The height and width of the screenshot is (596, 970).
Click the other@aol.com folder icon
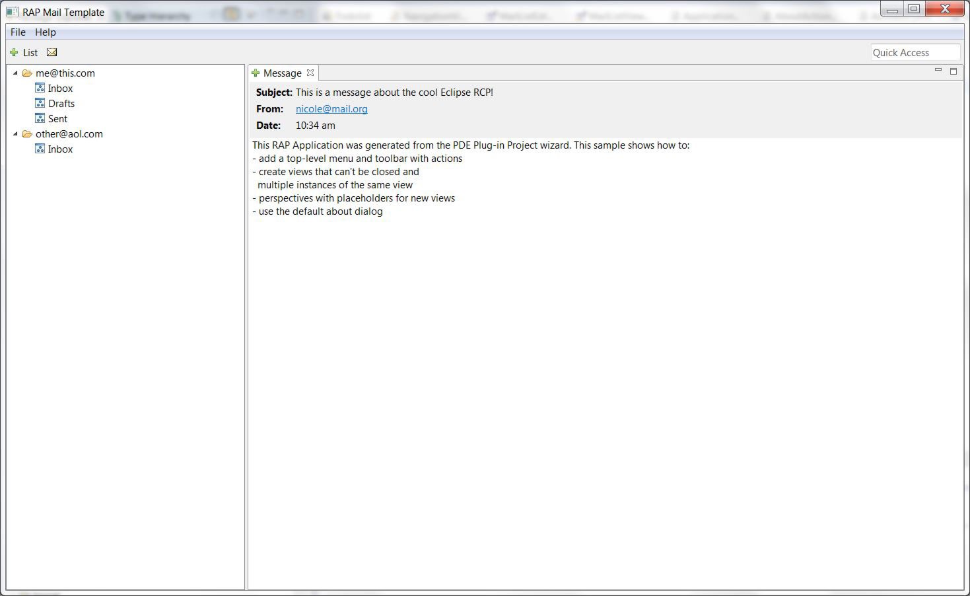pyautogui.click(x=27, y=134)
